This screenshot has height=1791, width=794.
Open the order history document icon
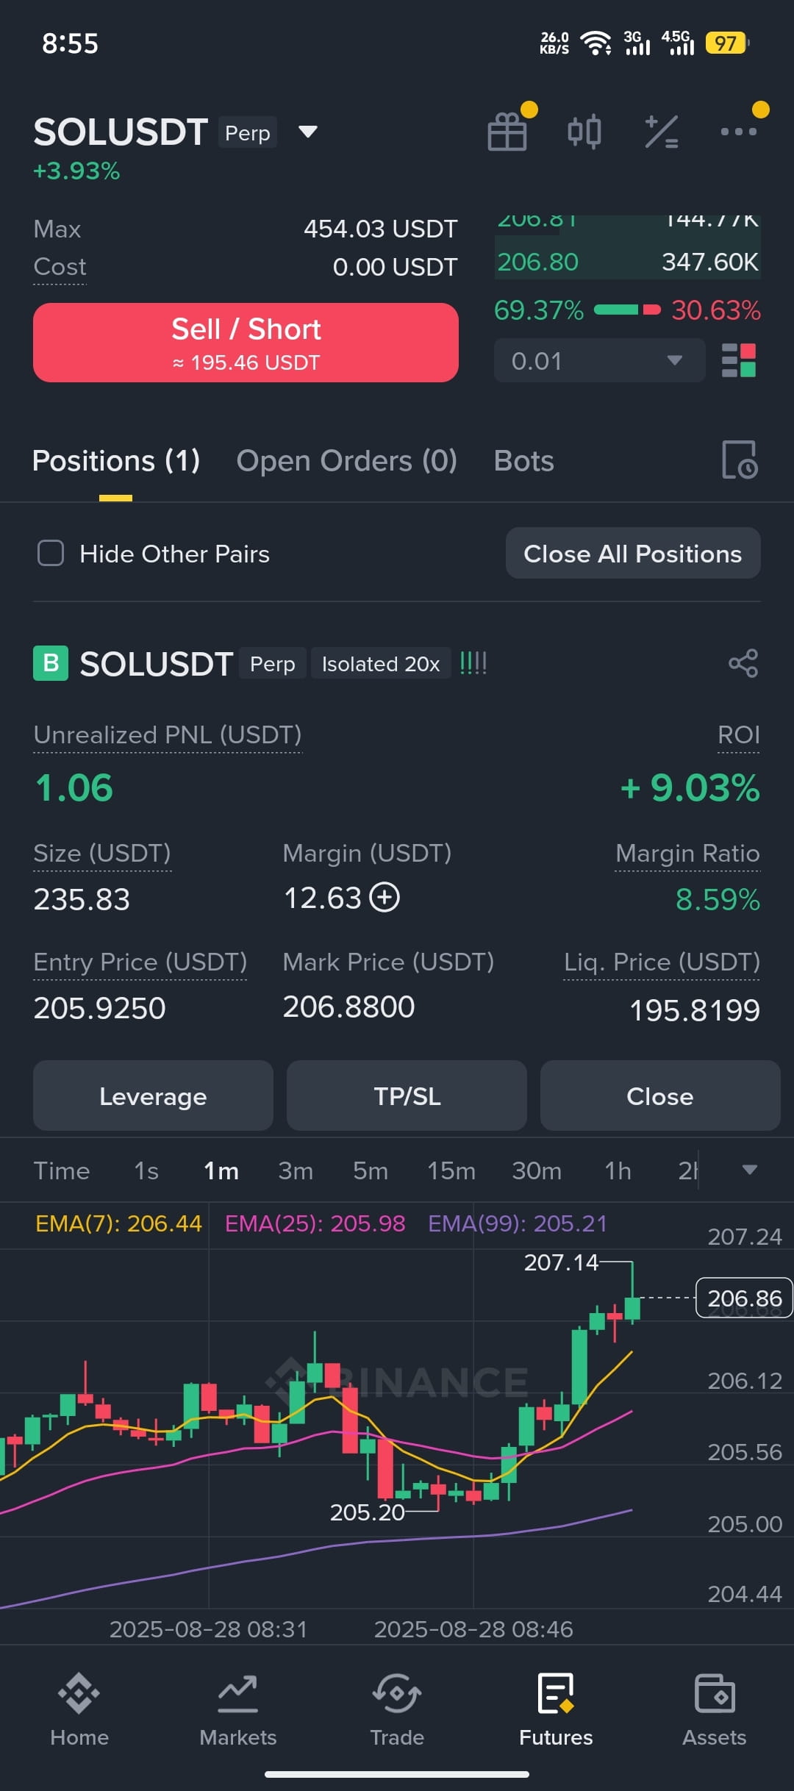[740, 460]
